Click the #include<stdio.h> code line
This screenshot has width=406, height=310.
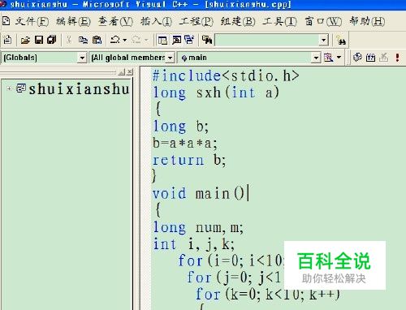(226, 75)
